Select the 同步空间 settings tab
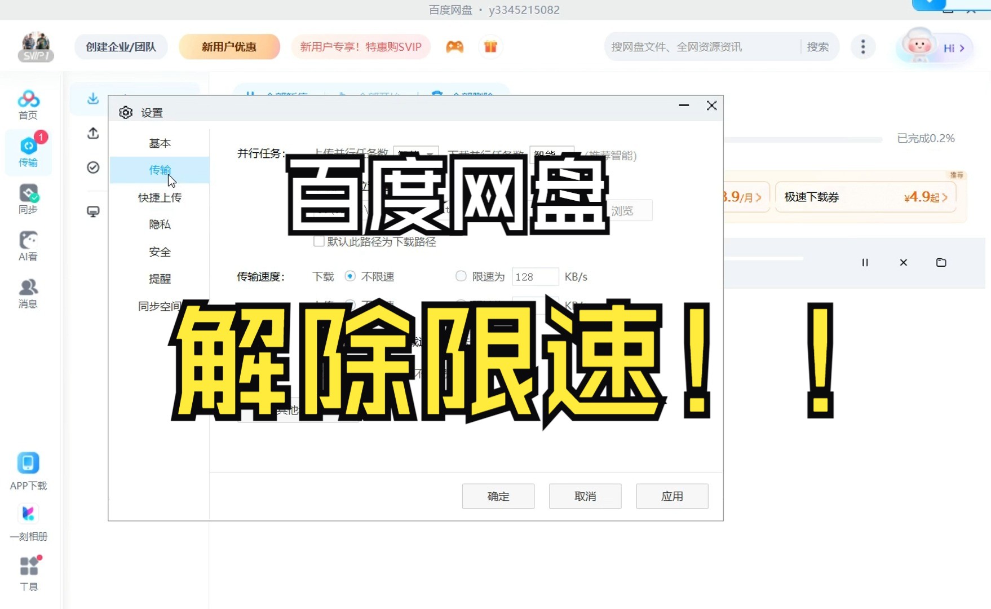 tap(160, 306)
